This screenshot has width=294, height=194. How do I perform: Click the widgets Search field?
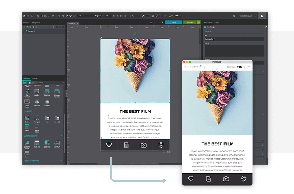point(50,83)
